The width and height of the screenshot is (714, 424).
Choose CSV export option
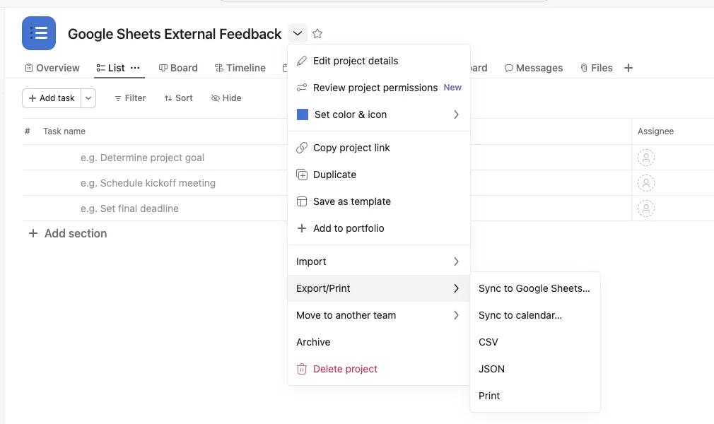click(x=488, y=342)
